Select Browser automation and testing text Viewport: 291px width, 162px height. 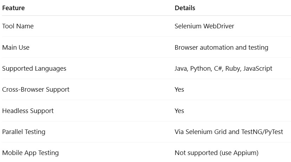[221, 48]
